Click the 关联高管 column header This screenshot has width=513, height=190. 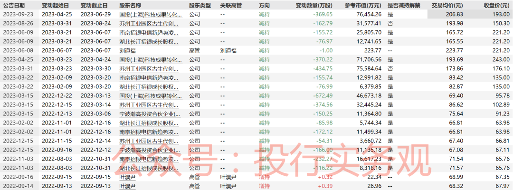pyautogui.click(x=231, y=6)
